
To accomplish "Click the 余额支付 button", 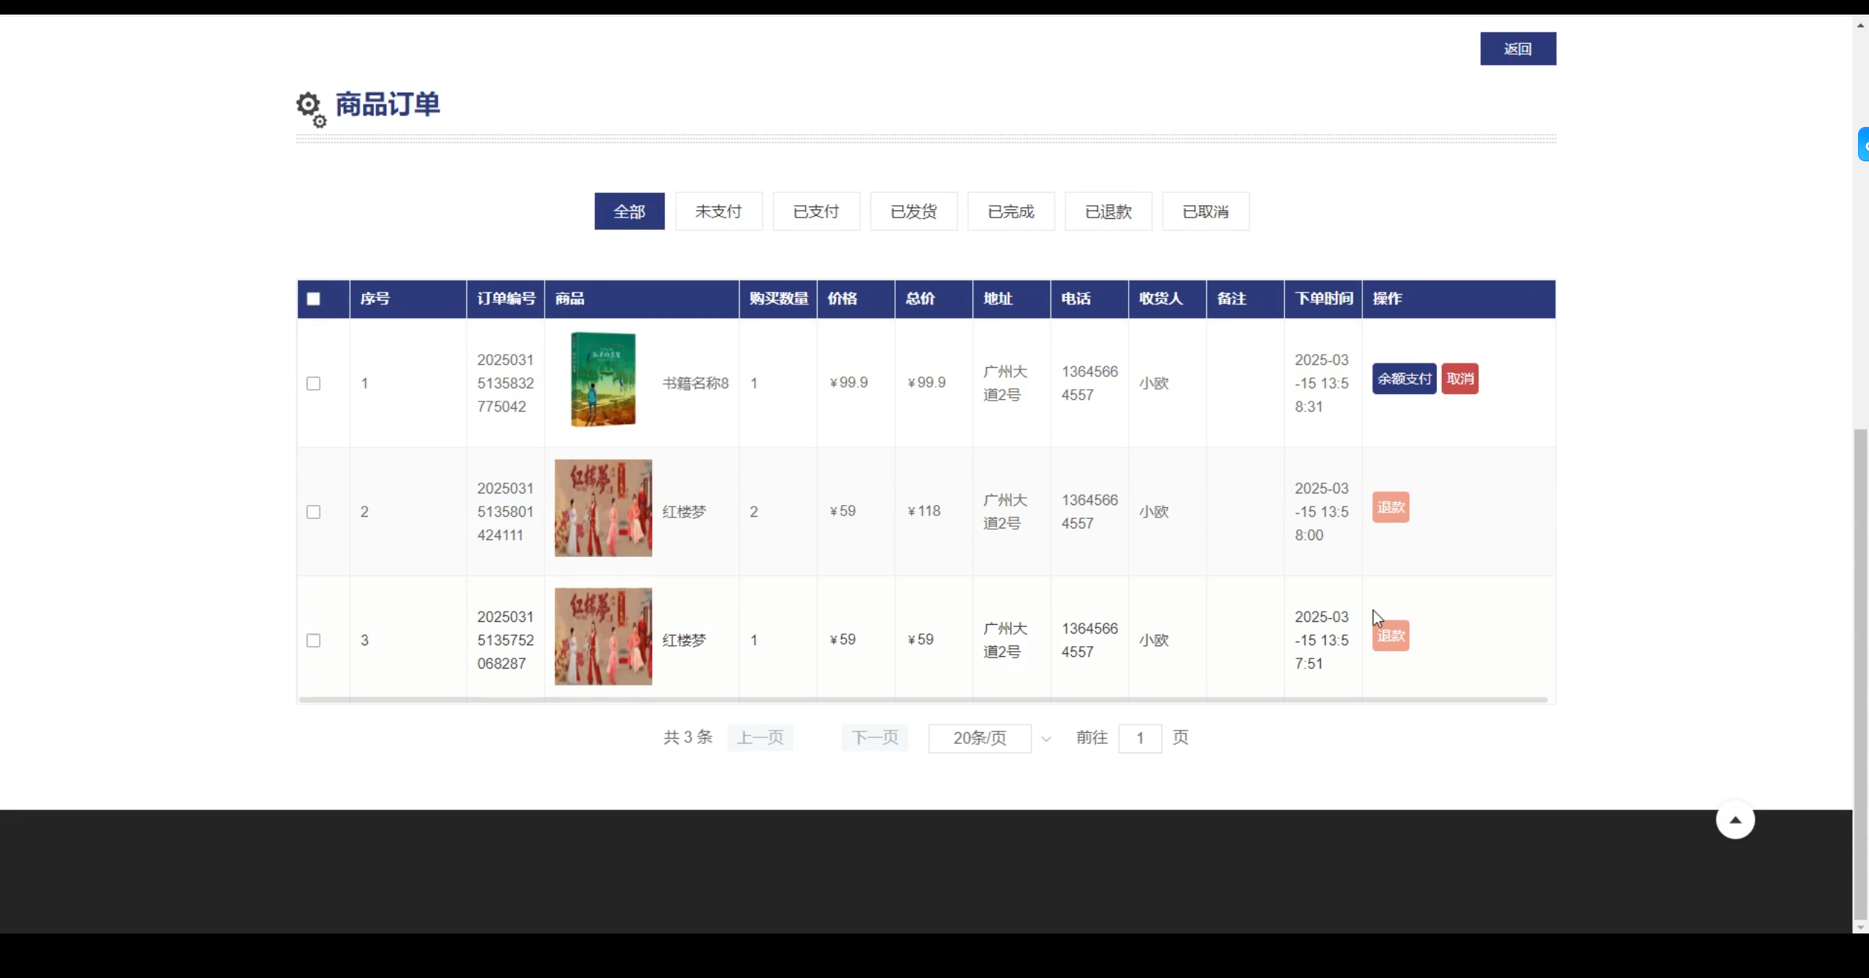I will point(1403,379).
